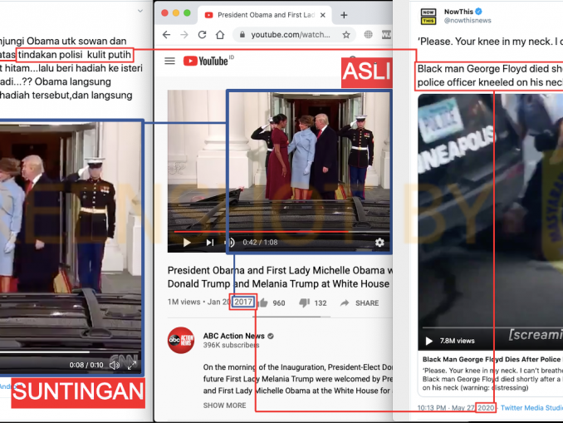Go forward in the Chrome browser

184,35
